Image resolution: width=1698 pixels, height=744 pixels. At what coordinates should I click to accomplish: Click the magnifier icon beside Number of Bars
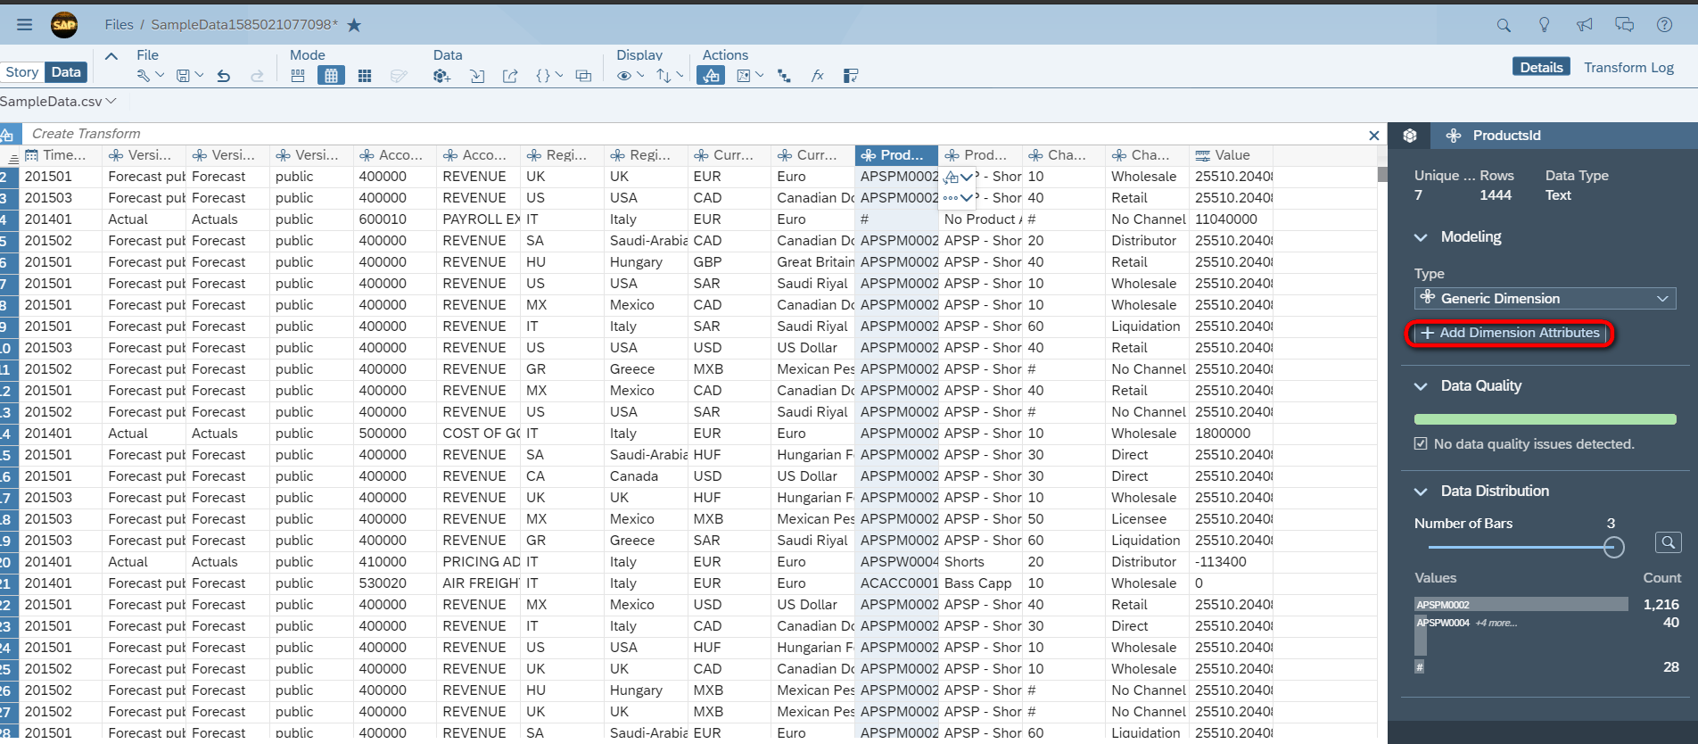coord(1668,541)
